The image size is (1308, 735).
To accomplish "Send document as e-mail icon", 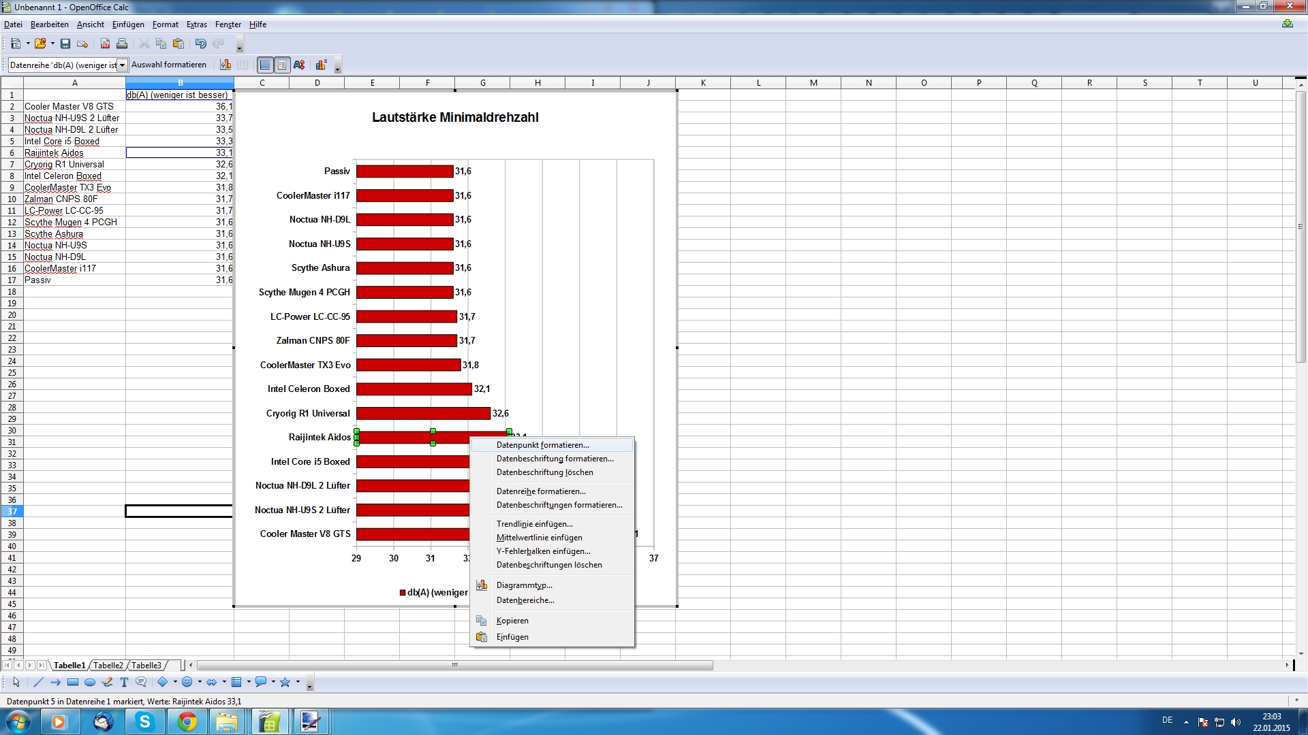I will (x=82, y=44).
